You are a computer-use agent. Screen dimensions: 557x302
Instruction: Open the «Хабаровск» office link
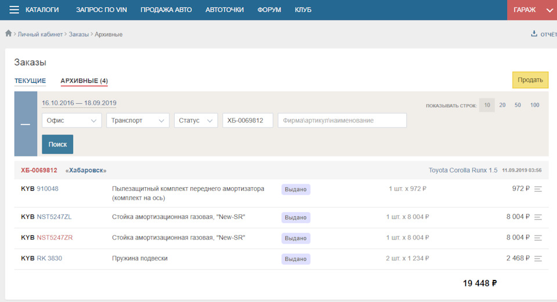(86, 170)
